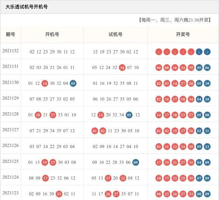Click red ball 34 in 2021131 试机号
The width and height of the screenshot is (219, 200).
tap(122, 67)
